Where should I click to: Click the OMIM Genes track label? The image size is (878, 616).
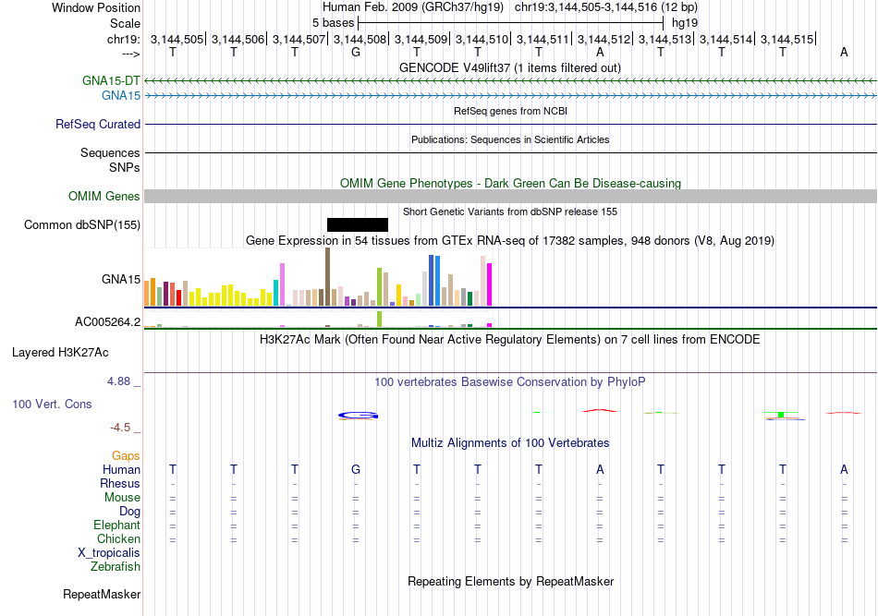104,197
